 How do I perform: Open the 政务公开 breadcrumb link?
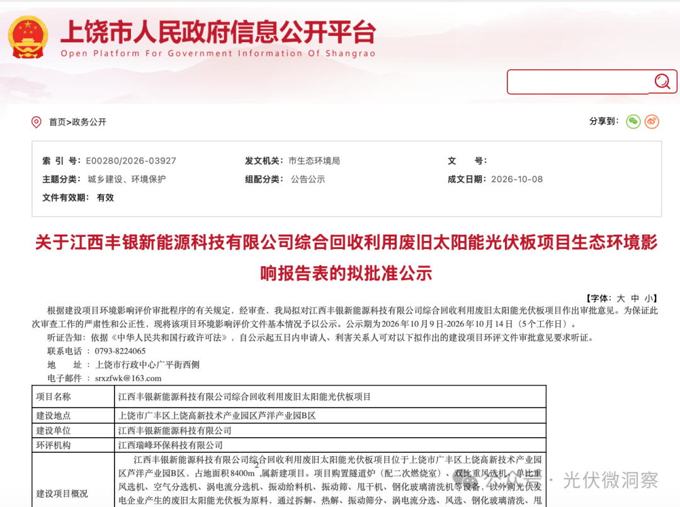[89, 122]
